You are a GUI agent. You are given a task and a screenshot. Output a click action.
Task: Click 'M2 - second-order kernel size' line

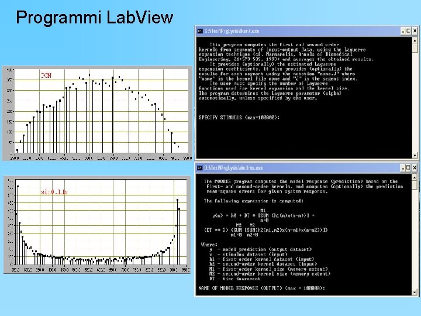[270, 273]
